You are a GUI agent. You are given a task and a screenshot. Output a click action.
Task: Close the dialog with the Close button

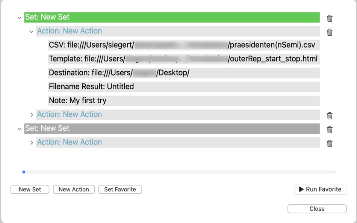point(317,209)
